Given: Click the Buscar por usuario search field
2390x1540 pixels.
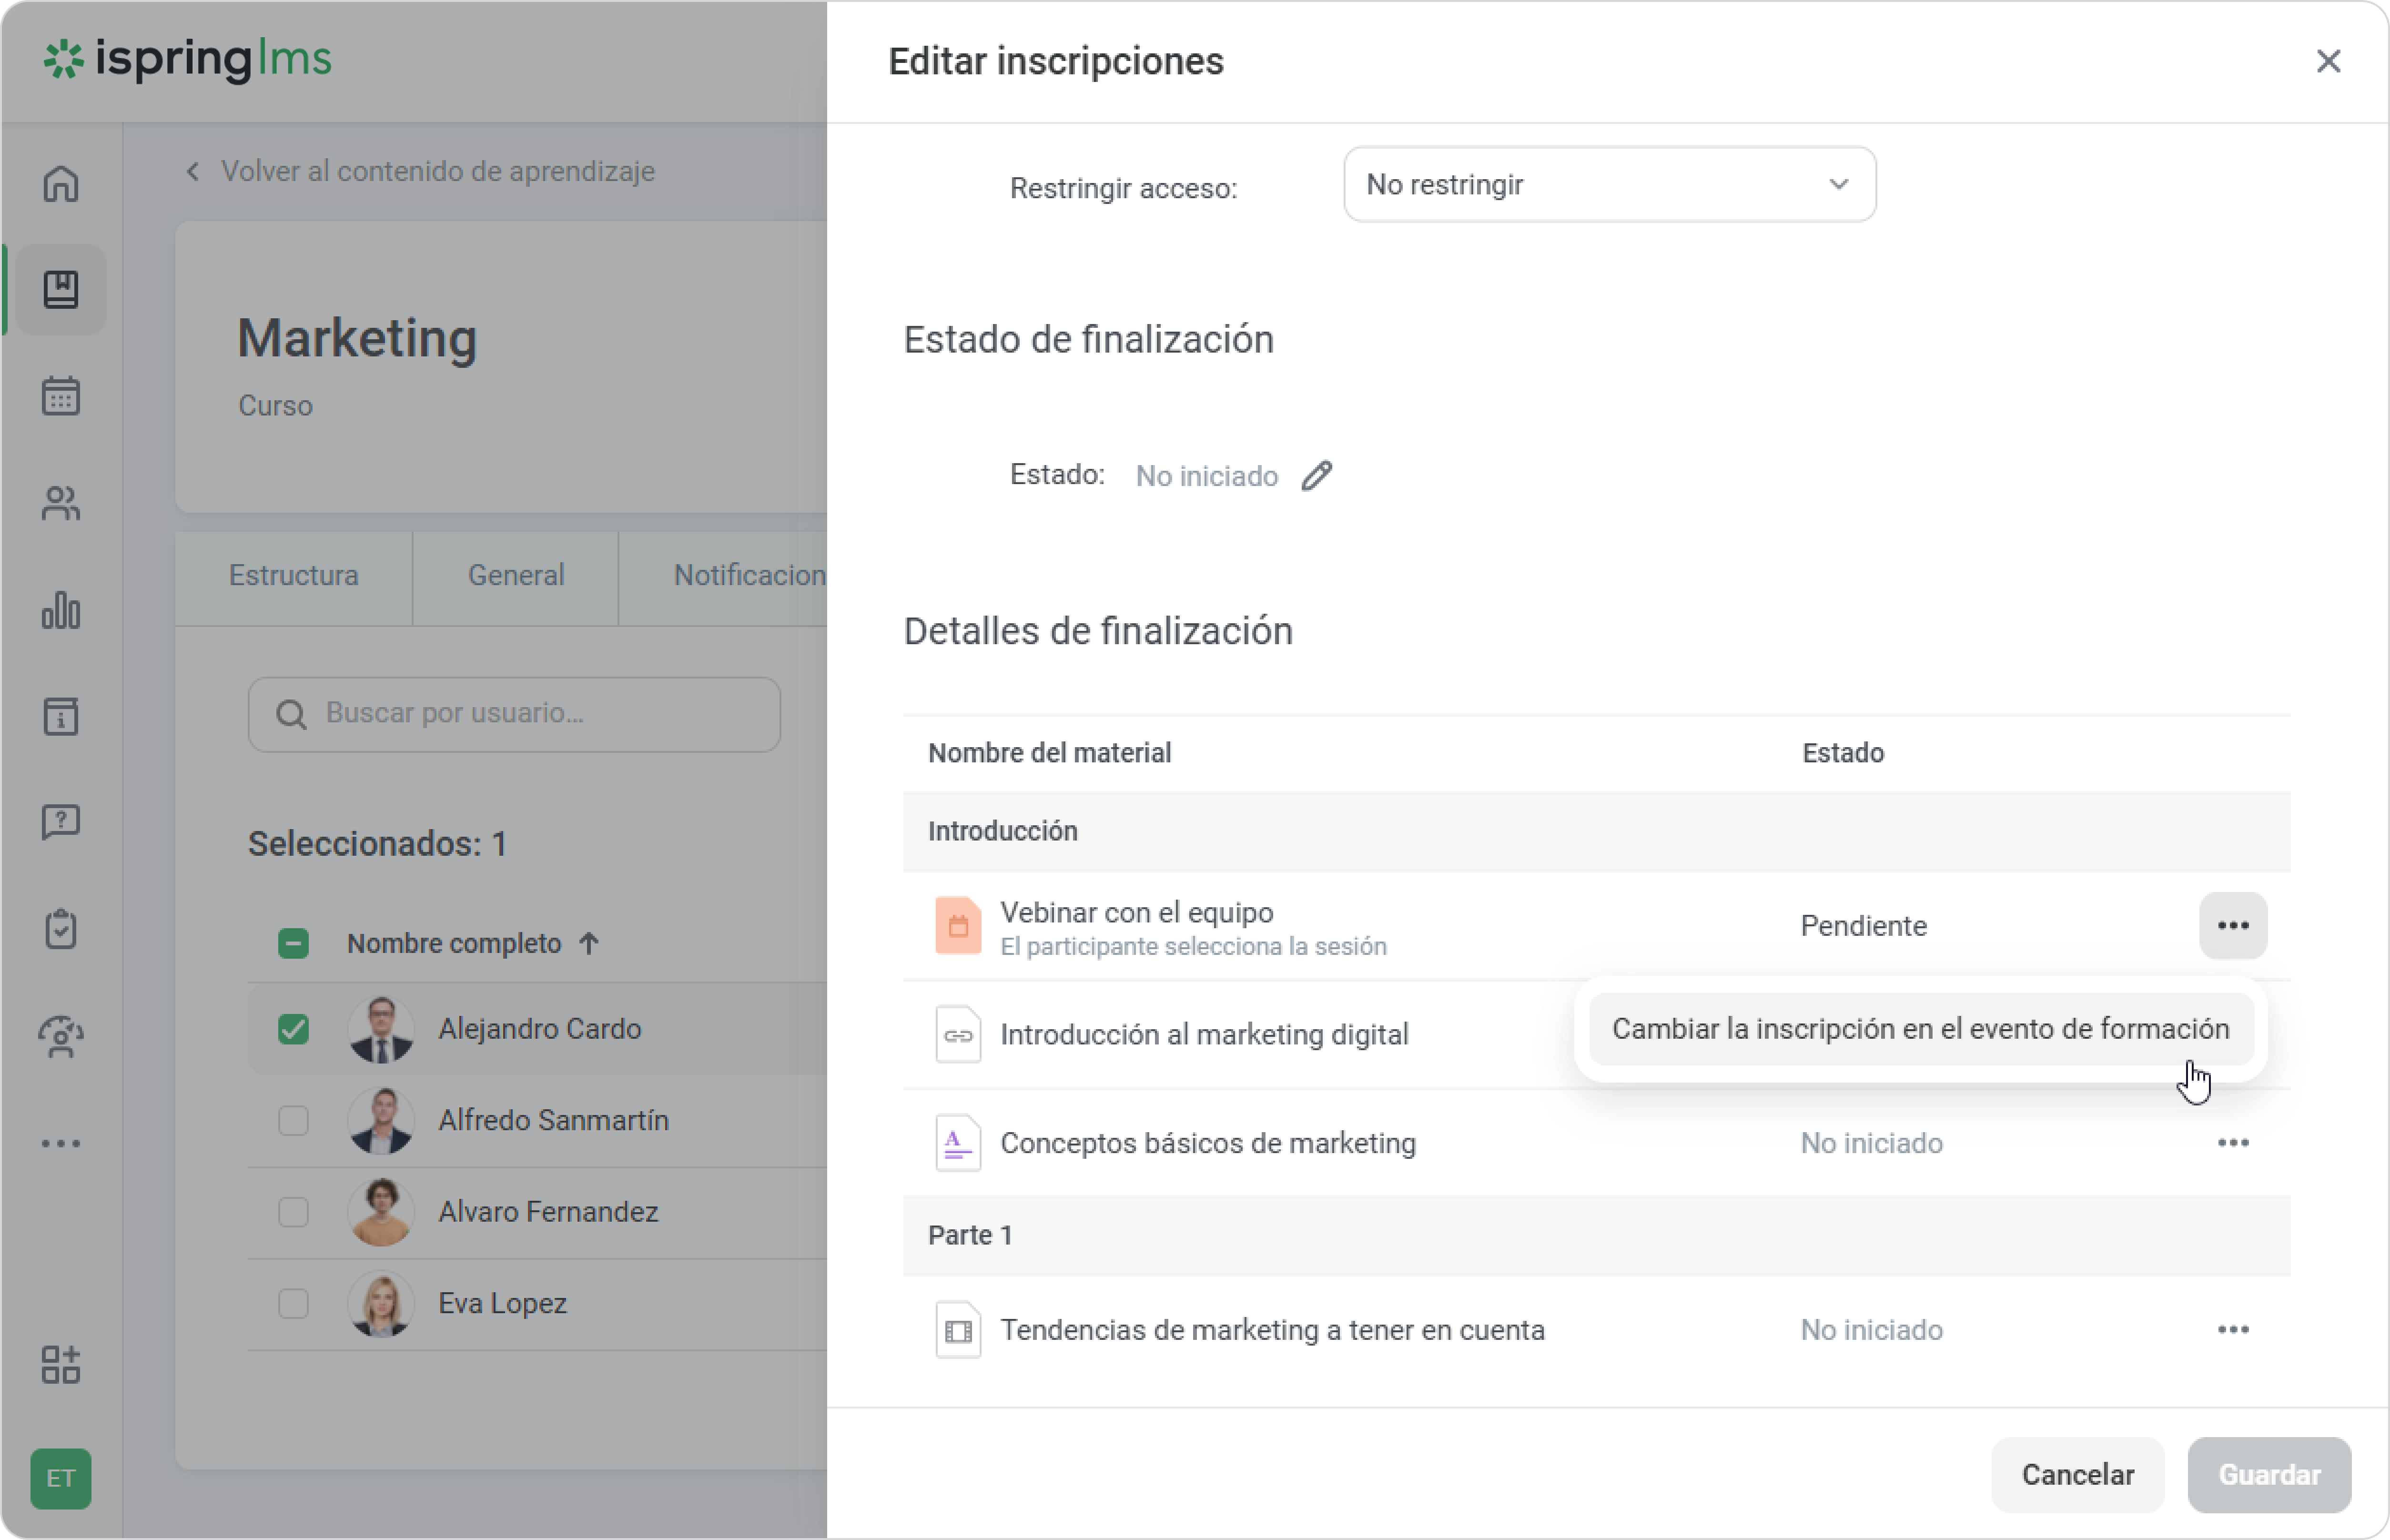Looking at the screenshot, I should tap(514, 714).
